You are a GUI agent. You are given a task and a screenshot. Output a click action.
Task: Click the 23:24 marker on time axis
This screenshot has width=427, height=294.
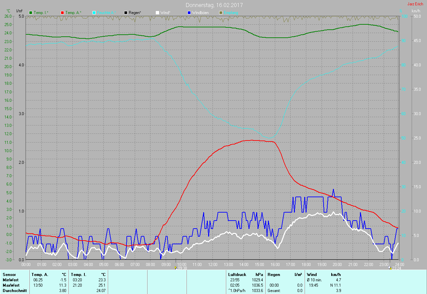[x=395, y=268]
